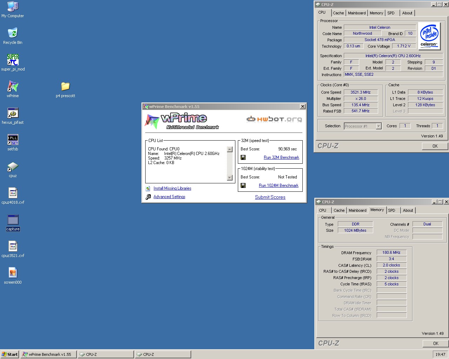The width and height of the screenshot is (449, 359).
Task: Switch to CPU tab in bottom CPU-Z
Action: pos(323,210)
